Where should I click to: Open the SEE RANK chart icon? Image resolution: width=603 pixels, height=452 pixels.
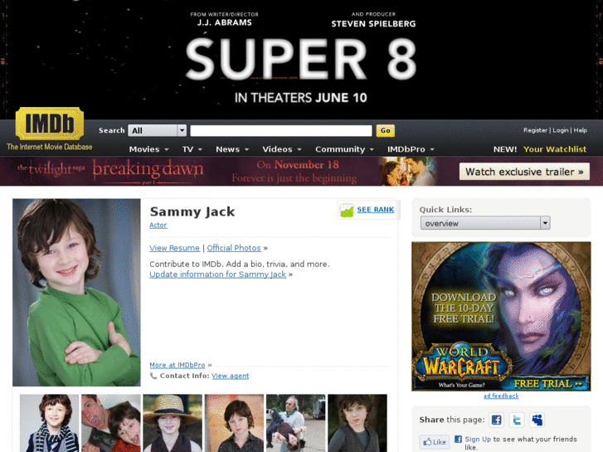pyautogui.click(x=347, y=210)
